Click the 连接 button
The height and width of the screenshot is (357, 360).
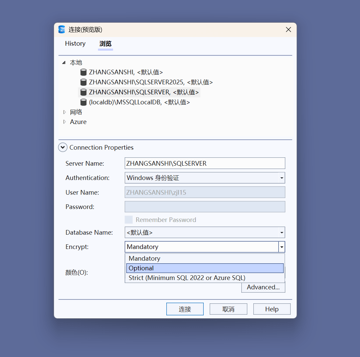185,309
